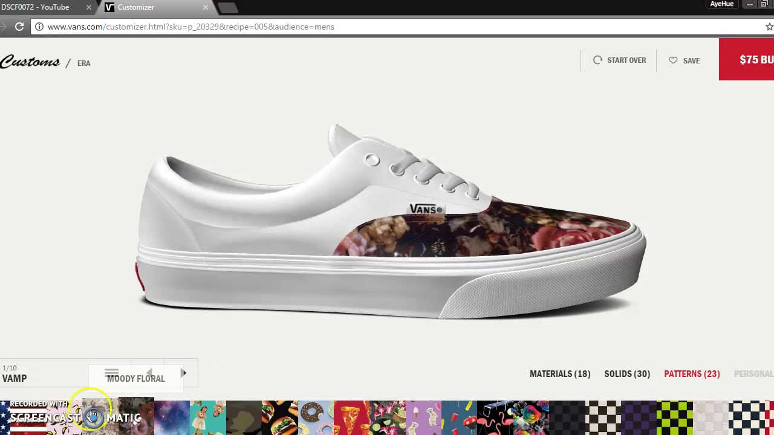Select the Customizer browser tab
Screen dimensions: 774x435
coord(157,7)
